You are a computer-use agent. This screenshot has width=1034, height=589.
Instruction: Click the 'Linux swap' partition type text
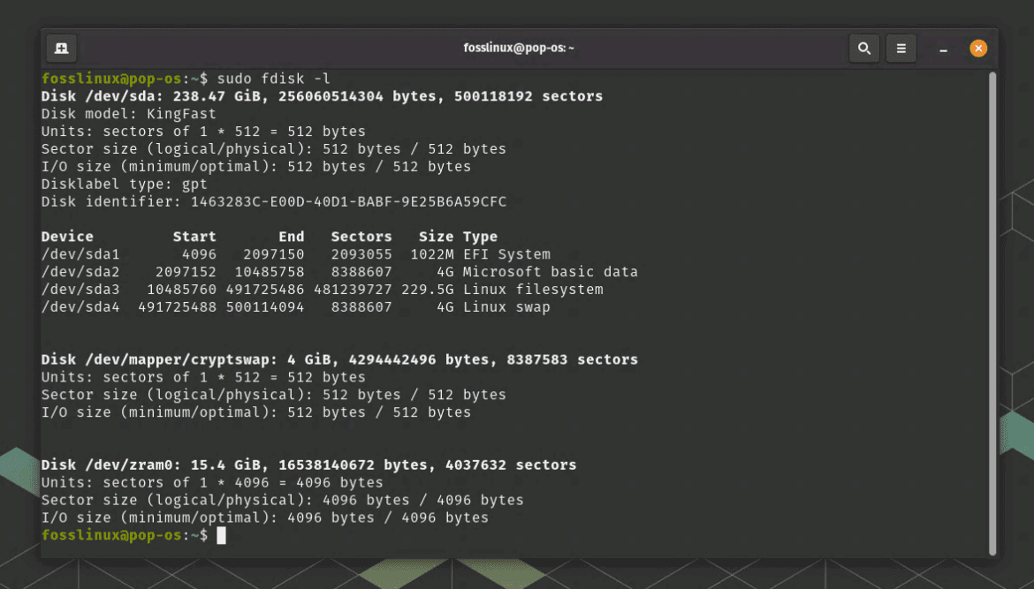[508, 306]
